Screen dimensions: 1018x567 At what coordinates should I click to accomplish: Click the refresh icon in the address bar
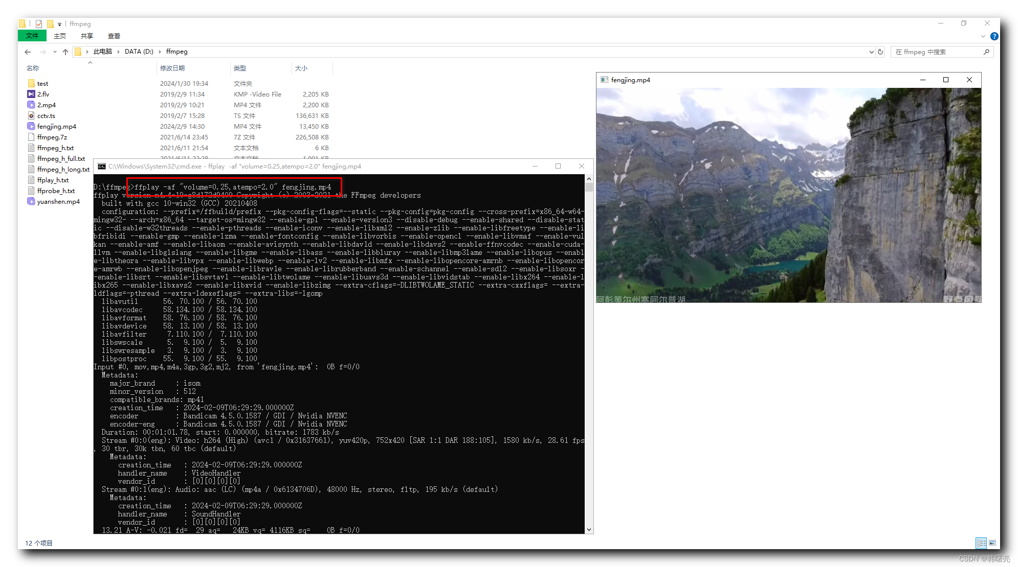point(880,52)
